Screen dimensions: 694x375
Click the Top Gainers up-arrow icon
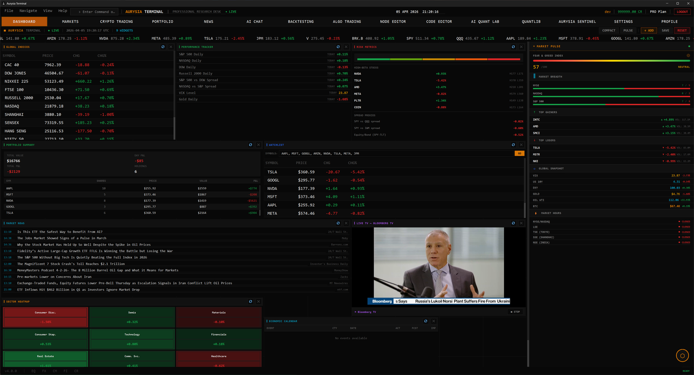coord(534,112)
